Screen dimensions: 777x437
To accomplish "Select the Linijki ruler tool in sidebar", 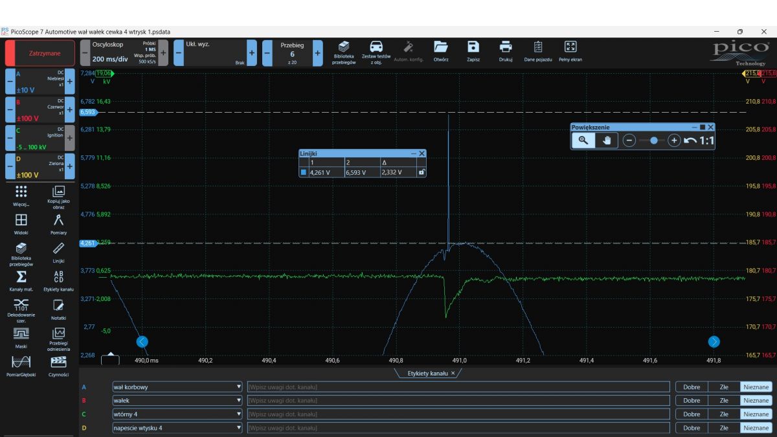I will (58, 249).
